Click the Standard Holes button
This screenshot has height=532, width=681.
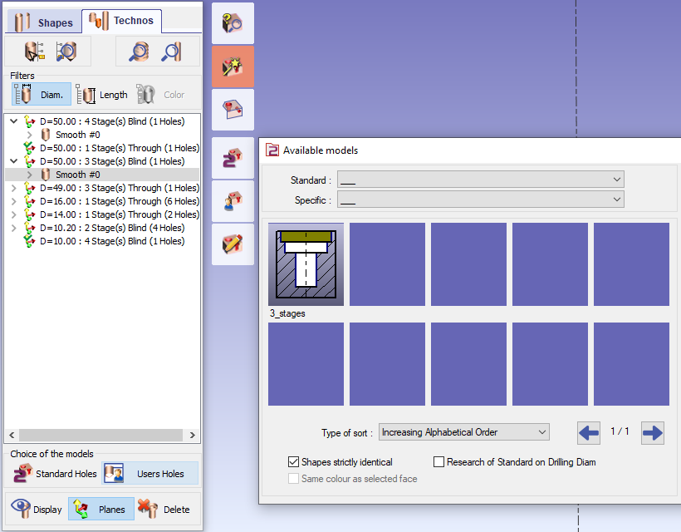[x=54, y=474]
